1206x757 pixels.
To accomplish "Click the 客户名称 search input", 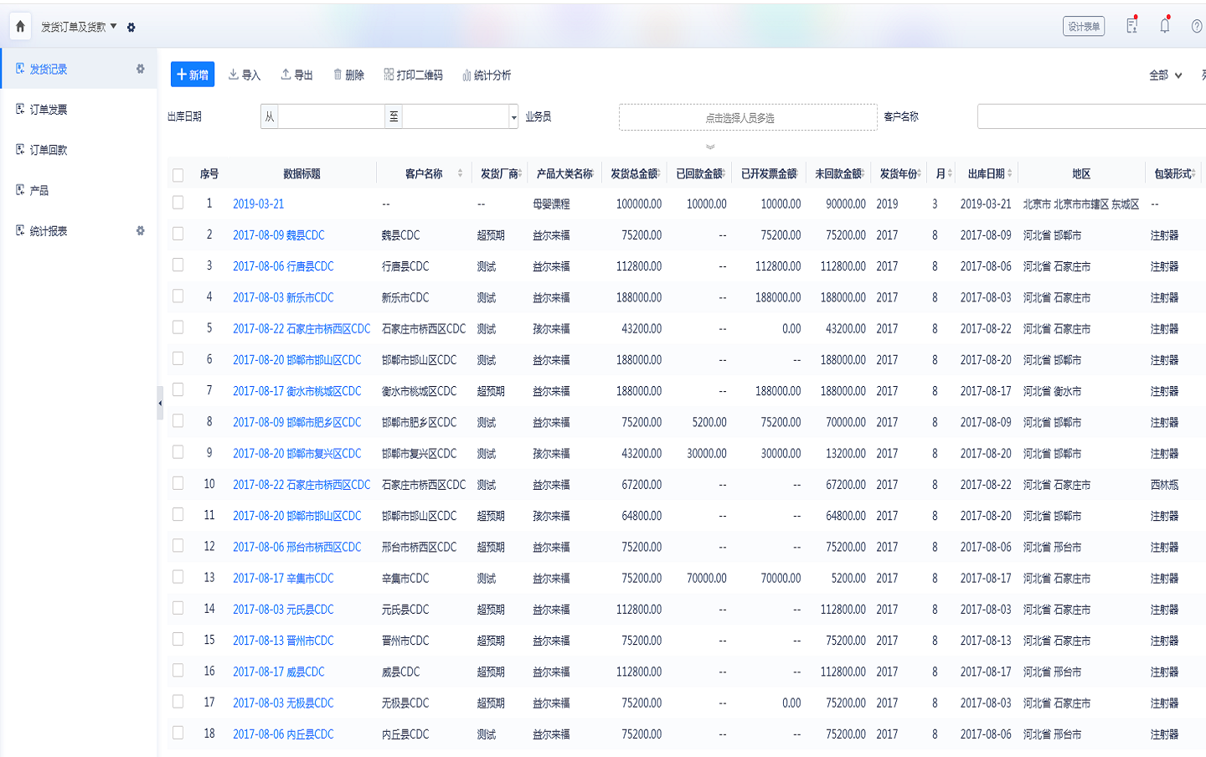I will click(1091, 116).
